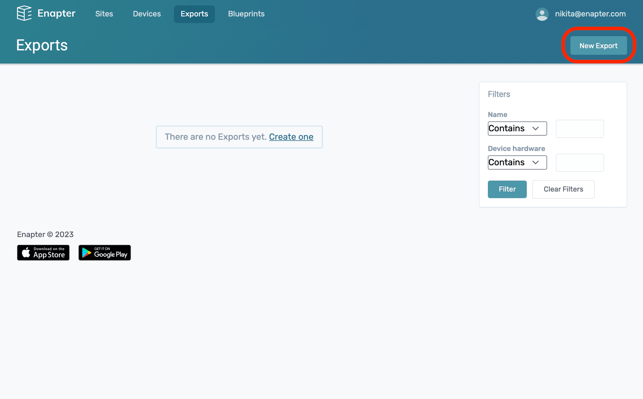Open the Sites navigation item
The height and width of the screenshot is (399, 643).
click(x=104, y=14)
